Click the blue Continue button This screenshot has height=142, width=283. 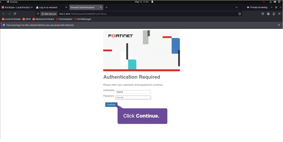[111, 105]
